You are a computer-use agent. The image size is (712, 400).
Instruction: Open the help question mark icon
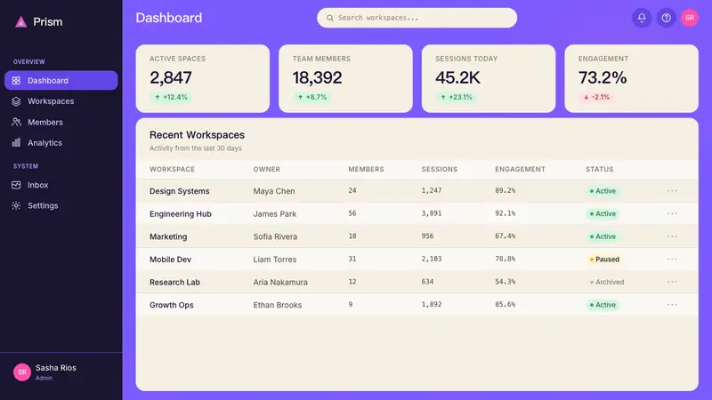666,18
